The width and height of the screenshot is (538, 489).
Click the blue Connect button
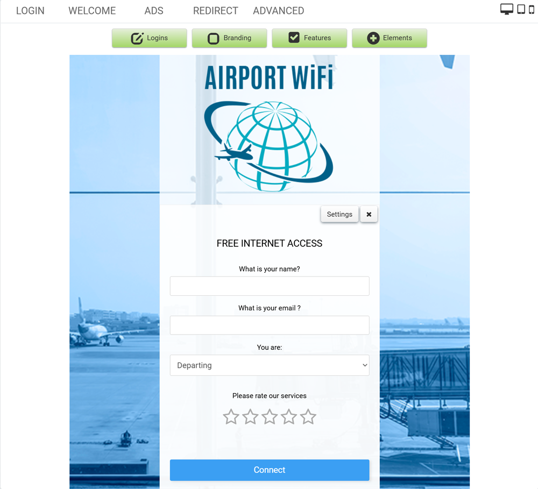coord(270,470)
